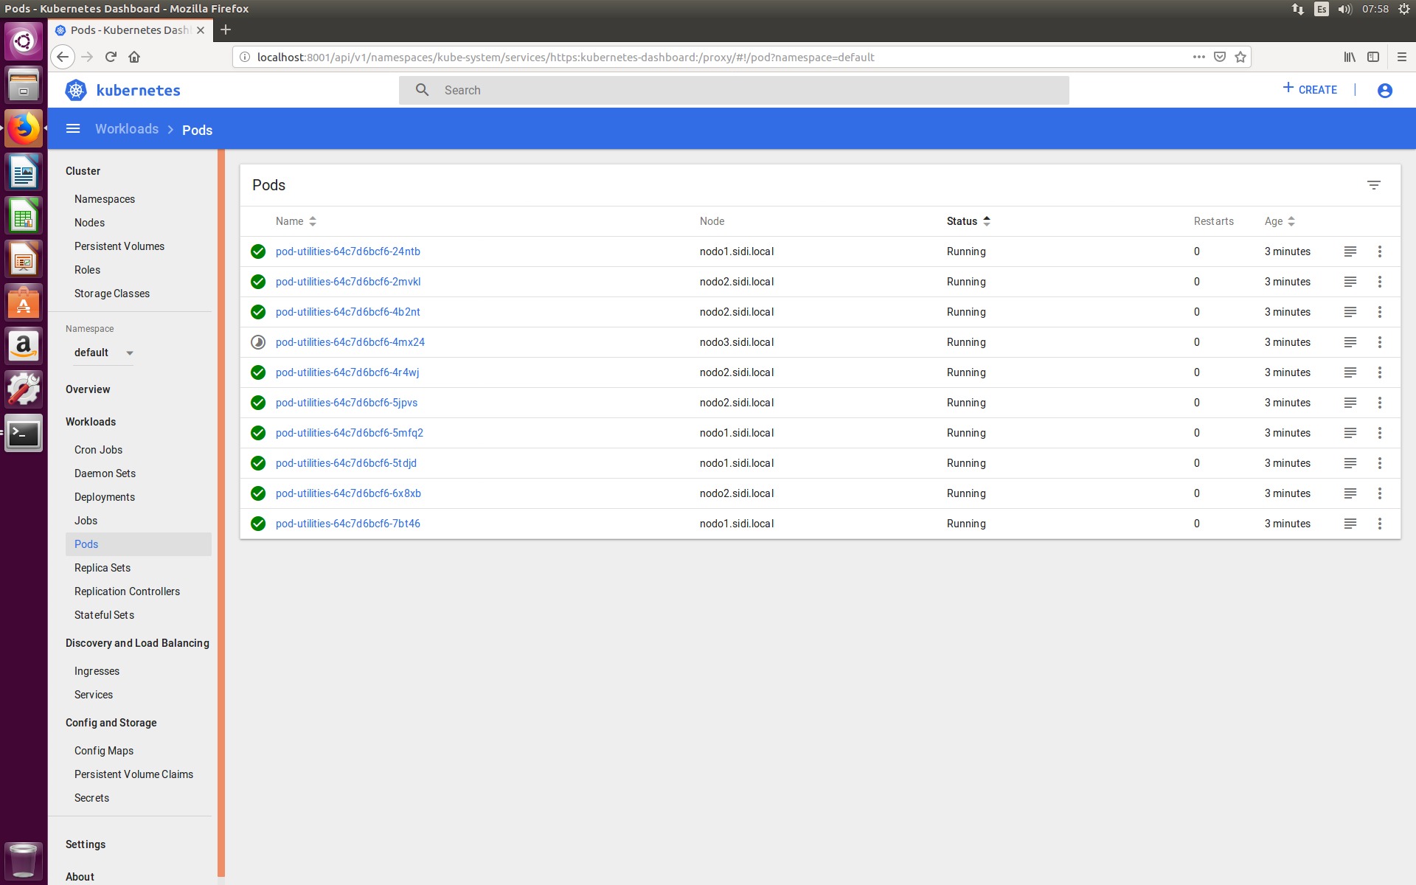Open the Firefox Library toolbar icon
Screen dimensions: 1416x885
[1350, 57]
